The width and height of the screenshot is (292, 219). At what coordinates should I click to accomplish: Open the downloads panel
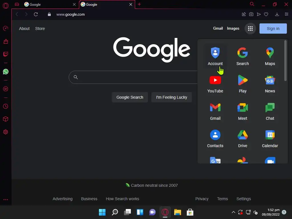coord(277,14)
